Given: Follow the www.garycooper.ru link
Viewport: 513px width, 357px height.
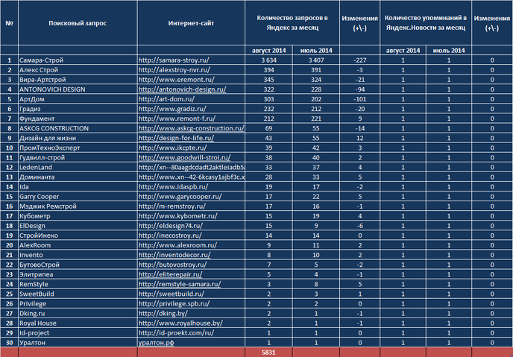Looking at the screenshot, I should click(x=180, y=197).
